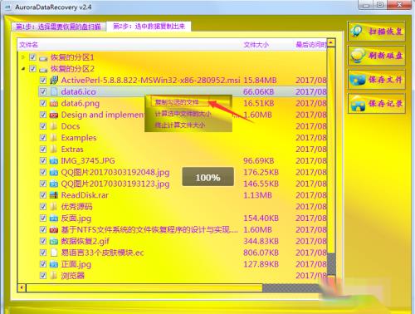The height and width of the screenshot is (314, 415).
Task: Click the 100% progress indicator
Action: 207,177
